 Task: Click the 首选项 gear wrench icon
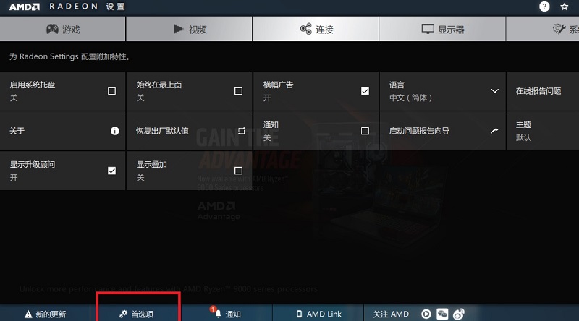click(123, 314)
